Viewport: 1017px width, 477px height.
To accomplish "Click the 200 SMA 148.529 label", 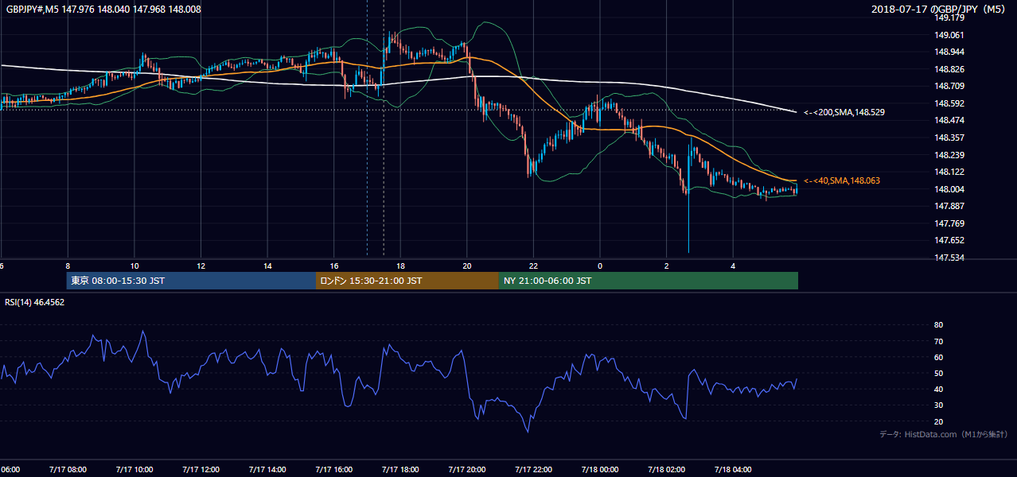I will [x=844, y=113].
